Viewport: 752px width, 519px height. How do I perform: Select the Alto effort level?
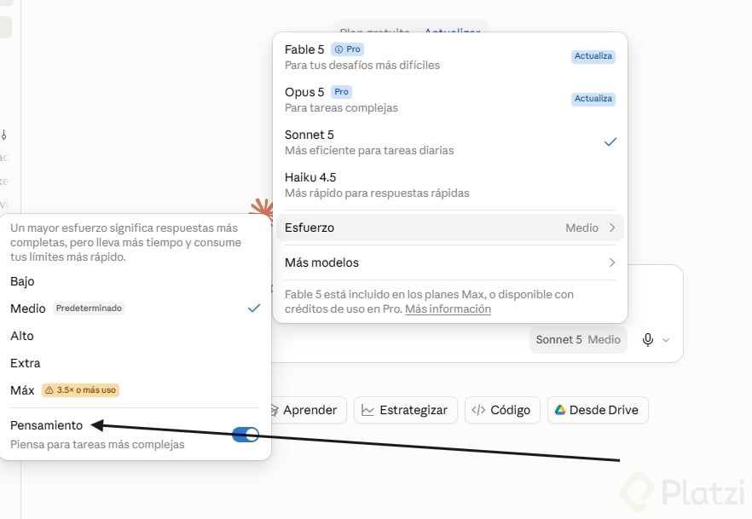point(135,336)
